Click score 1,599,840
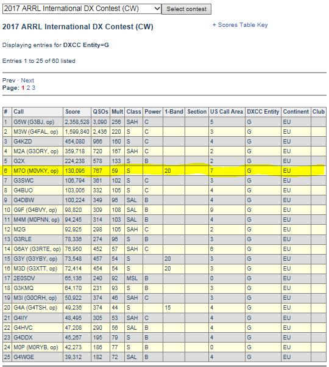 77,132
